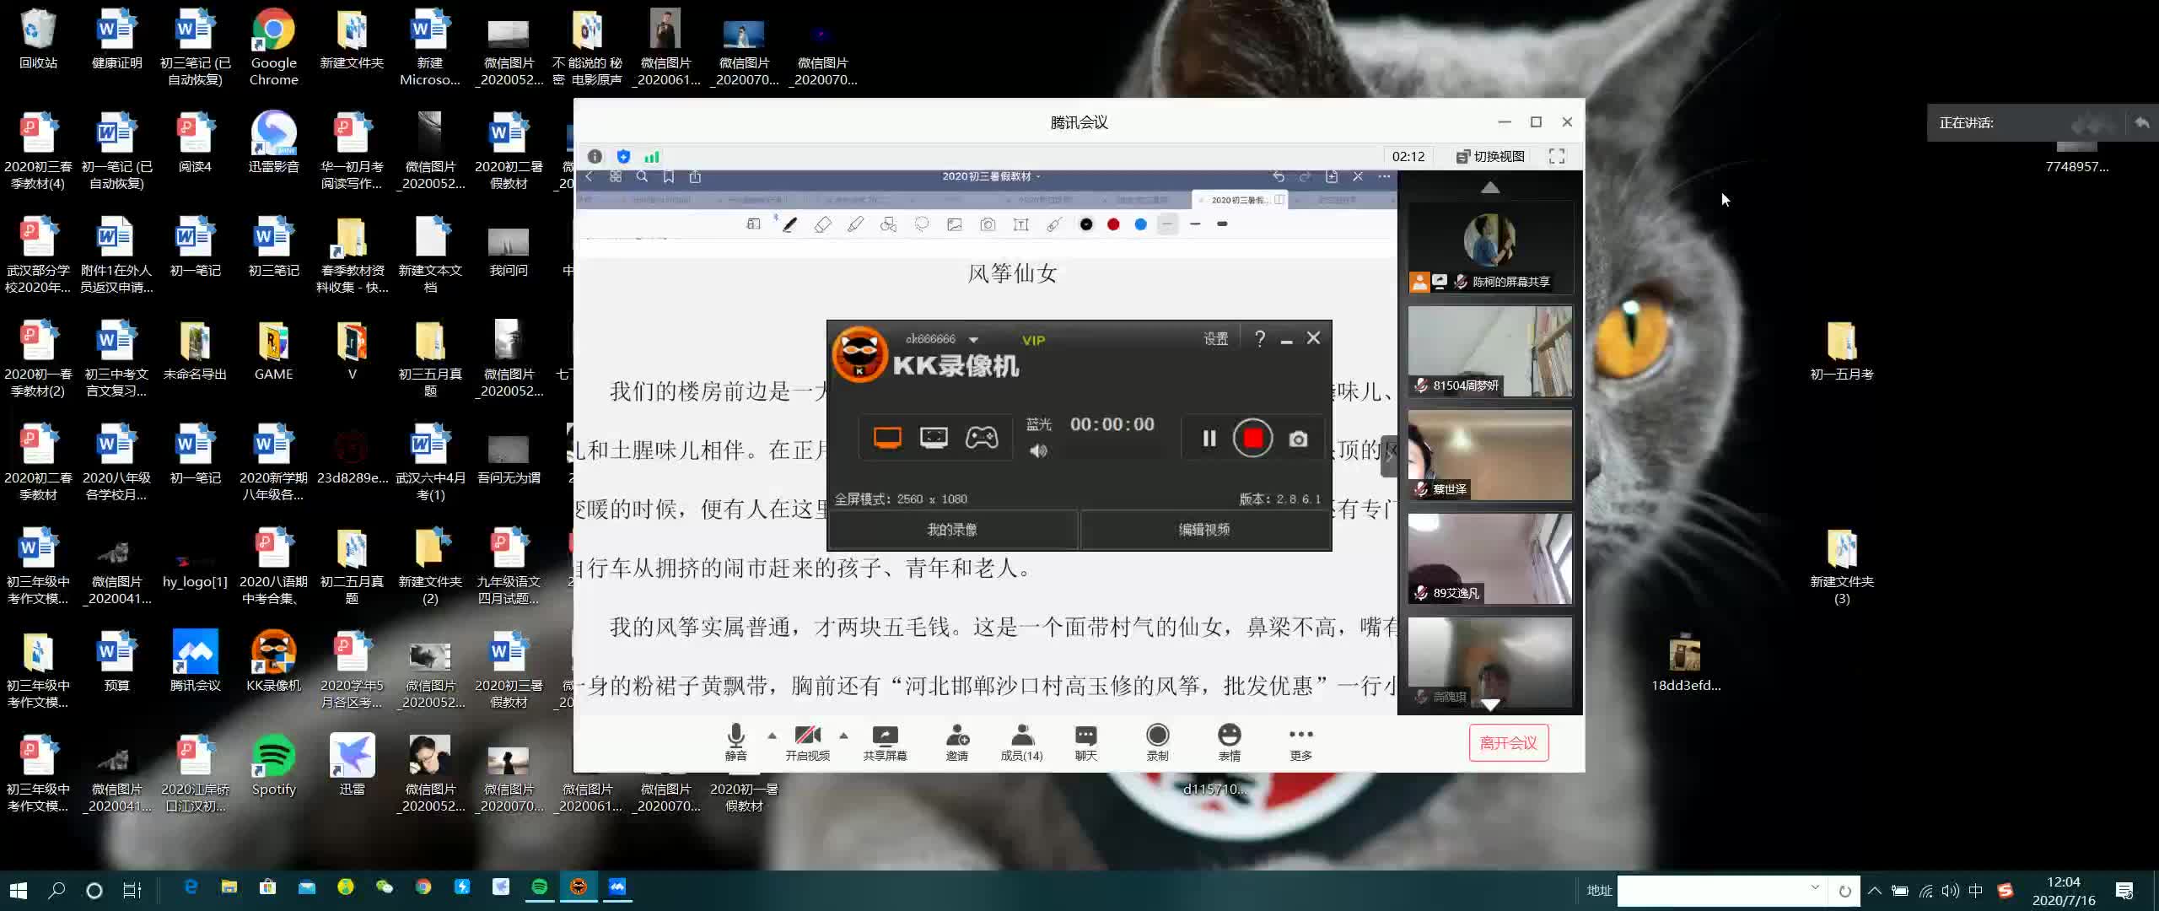Turn on video with 开启视频
Image resolution: width=2159 pixels, height=911 pixels.
click(x=807, y=742)
